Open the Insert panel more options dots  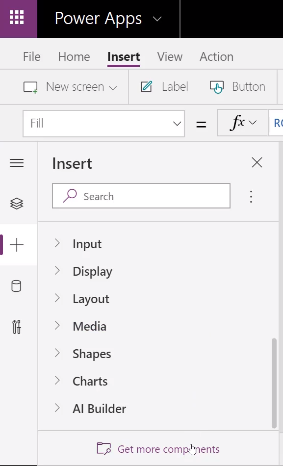tap(251, 197)
